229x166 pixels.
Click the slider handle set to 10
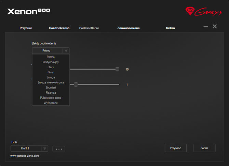pos(117,69)
